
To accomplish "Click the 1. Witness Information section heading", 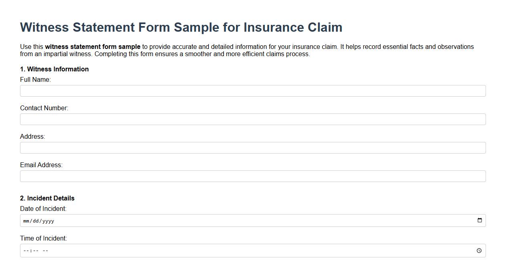I will [x=54, y=69].
